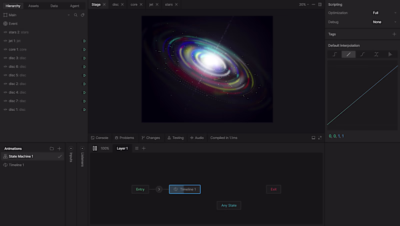Click the search icon in the Hierarchy panel
Viewport: 400px width, 226px height.
click(x=75, y=15)
